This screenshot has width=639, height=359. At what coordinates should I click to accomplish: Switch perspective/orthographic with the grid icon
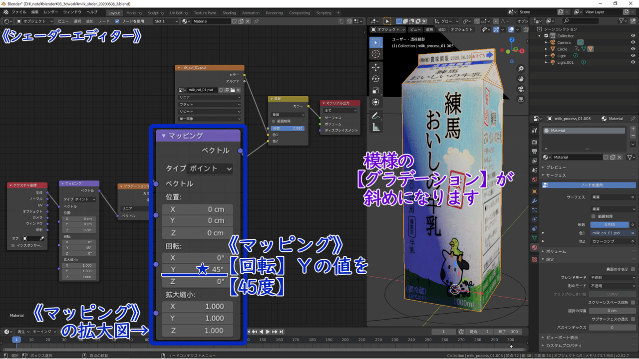point(521,99)
